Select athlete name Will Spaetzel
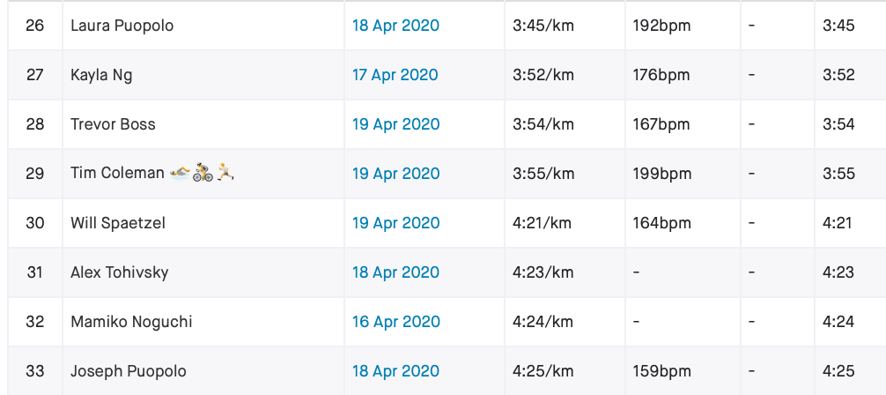Image resolution: width=886 pixels, height=395 pixels. [x=118, y=223]
